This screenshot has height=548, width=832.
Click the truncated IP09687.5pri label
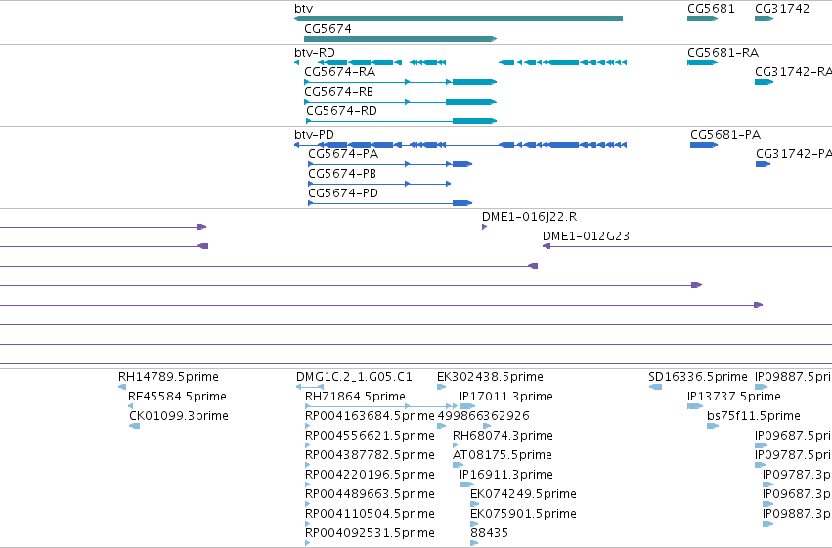[x=793, y=436]
